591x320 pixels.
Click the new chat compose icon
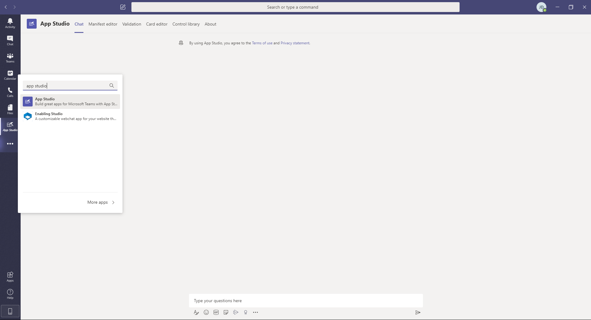[123, 7]
